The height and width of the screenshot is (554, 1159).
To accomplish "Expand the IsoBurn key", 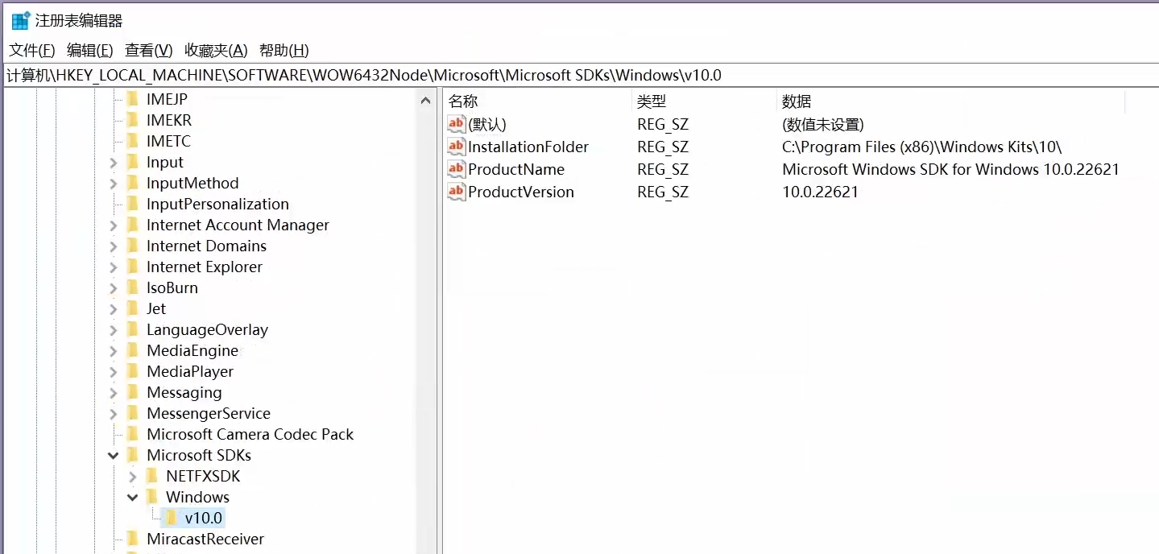I will tap(113, 288).
